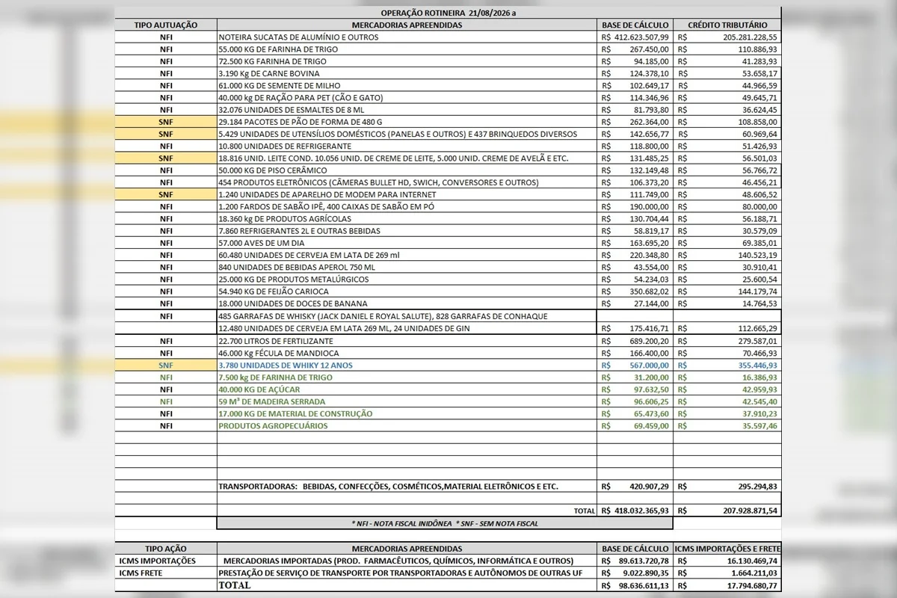This screenshot has height=598, width=897.
Task: Select "1.240 UNIDADES DE APARELHO DE MODEM"
Action: [407, 194]
